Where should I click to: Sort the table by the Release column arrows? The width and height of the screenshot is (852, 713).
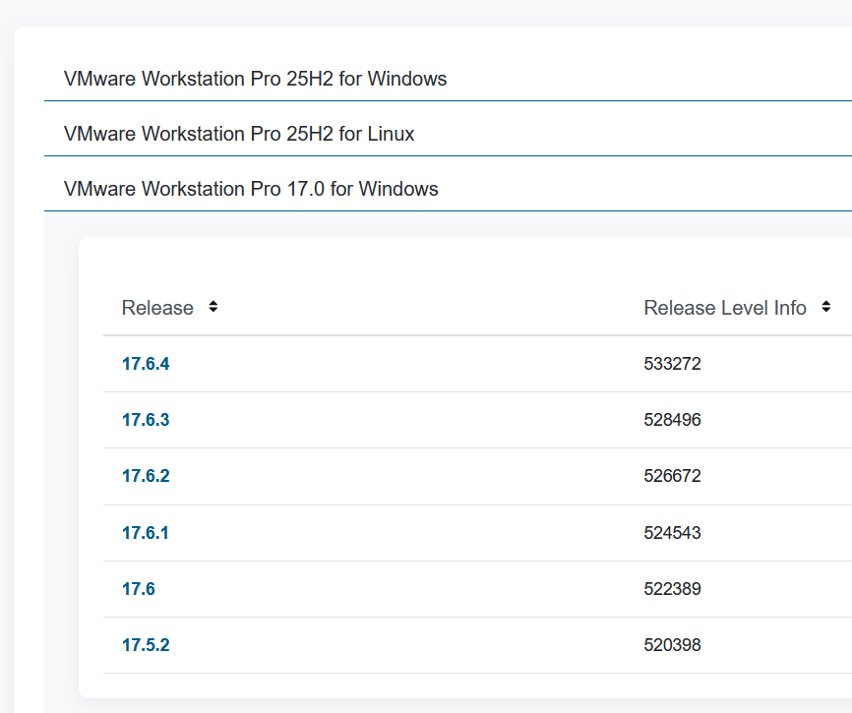(213, 308)
